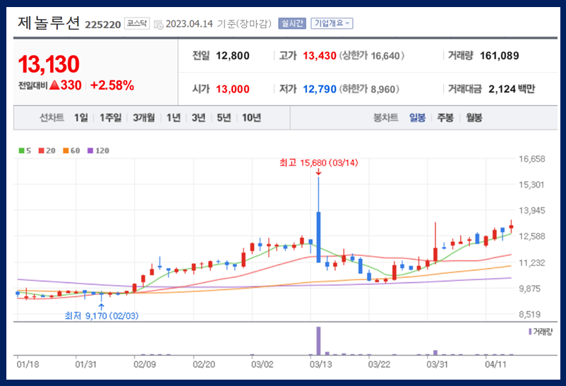Click the current price 13,130

49,64
